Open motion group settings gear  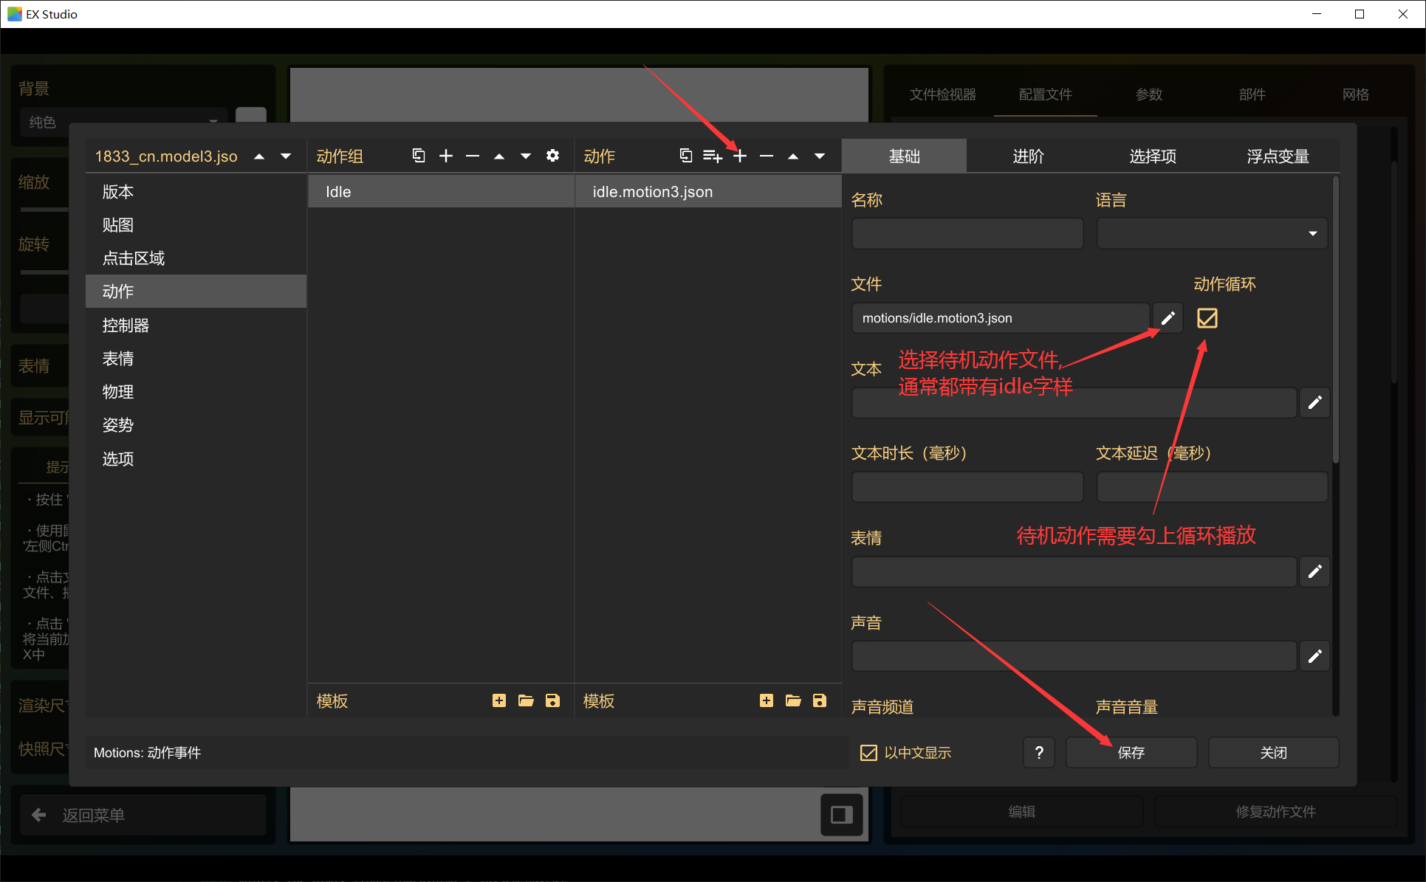click(x=552, y=156)
